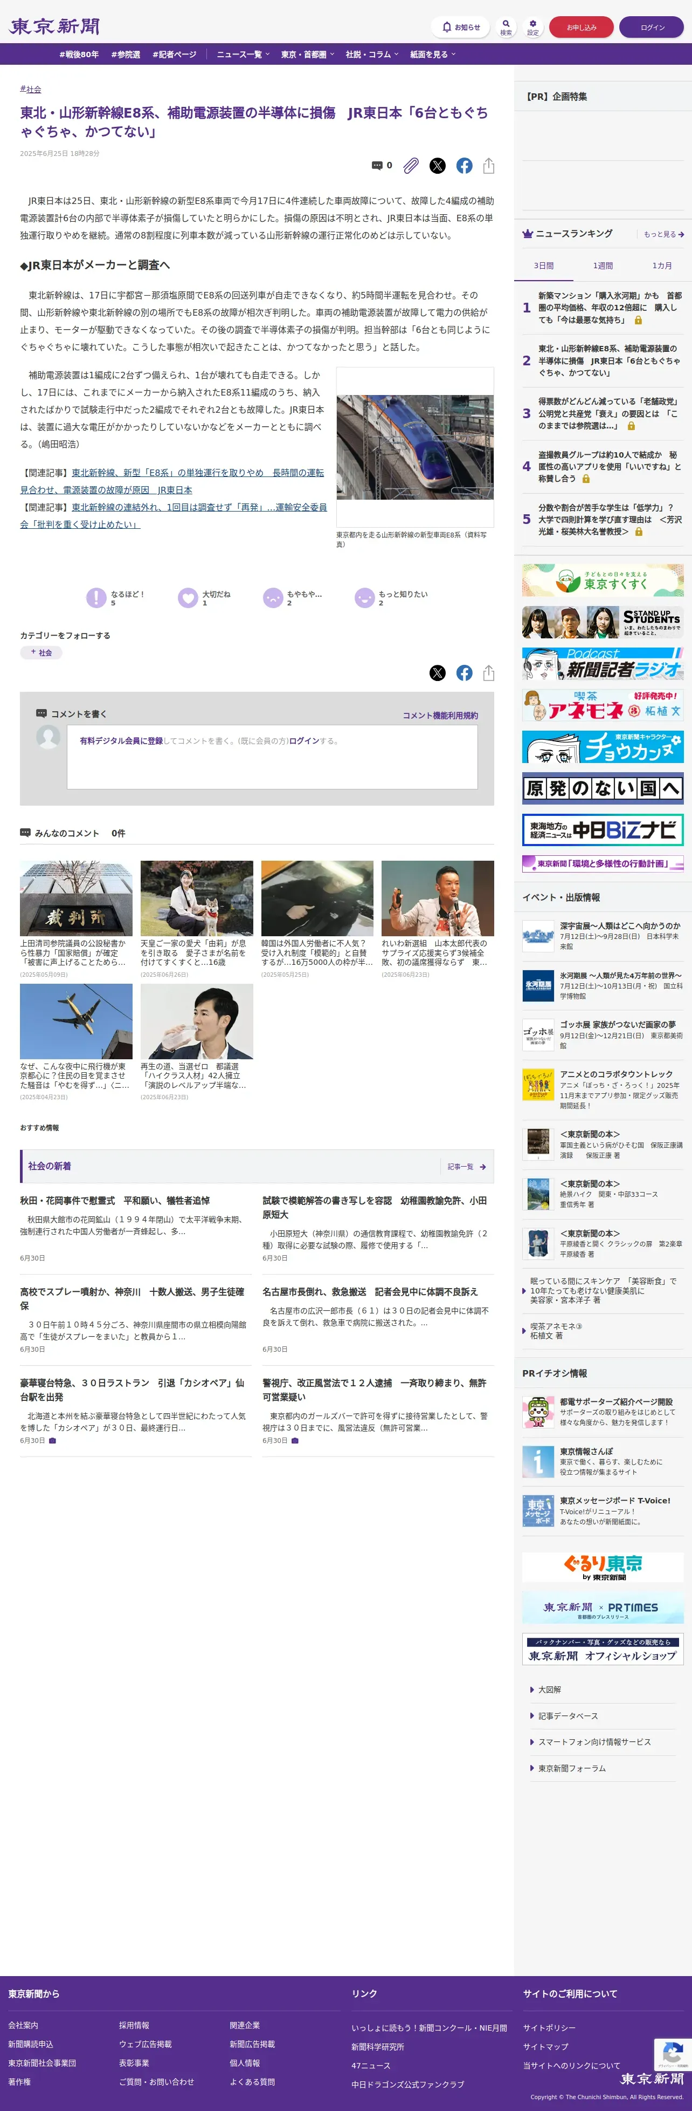Open ぐるり東京 banner
692x2111 pixels.
point(603,1567)
